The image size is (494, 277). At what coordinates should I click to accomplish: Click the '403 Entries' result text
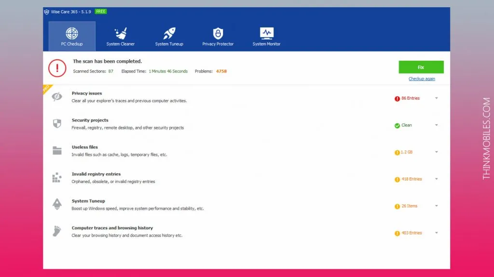click(412, 233)
